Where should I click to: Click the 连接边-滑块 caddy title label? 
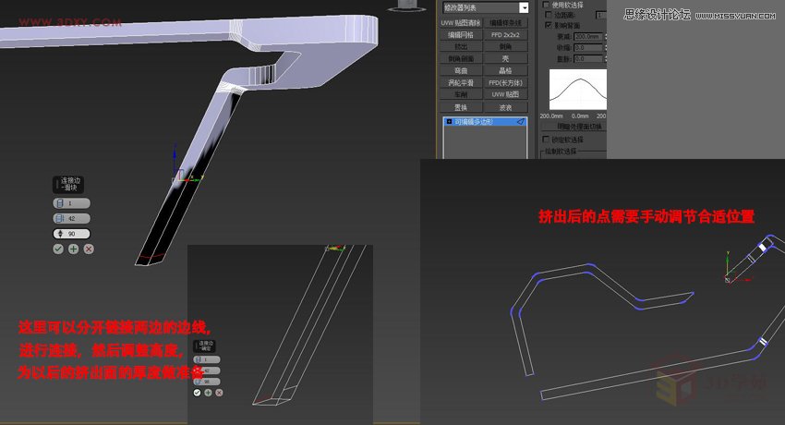point(68,184)
